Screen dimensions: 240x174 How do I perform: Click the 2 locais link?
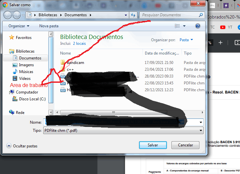(79, 43)
